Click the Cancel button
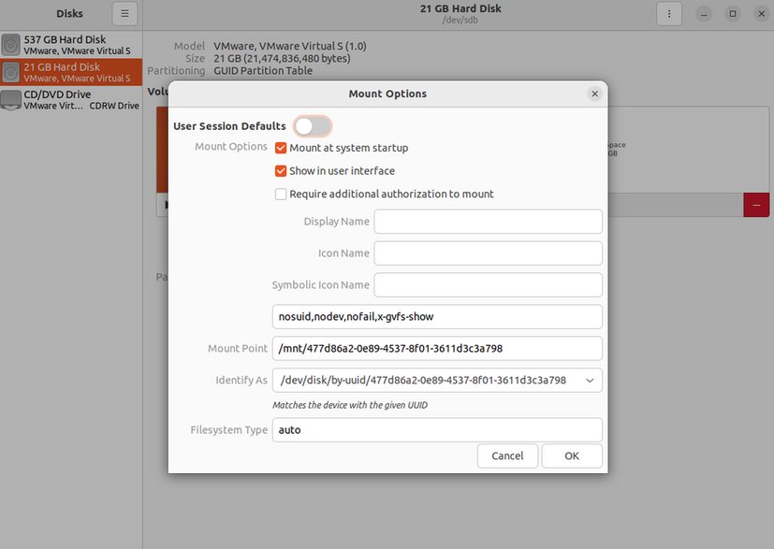 (507, 455)
